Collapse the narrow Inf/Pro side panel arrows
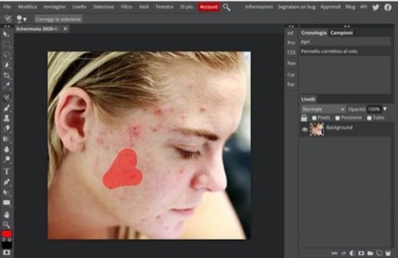Viewport: 398px width, 258px height. (291, 26)
